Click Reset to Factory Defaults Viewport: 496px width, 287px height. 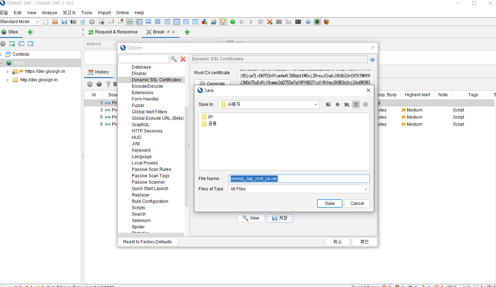147,242
